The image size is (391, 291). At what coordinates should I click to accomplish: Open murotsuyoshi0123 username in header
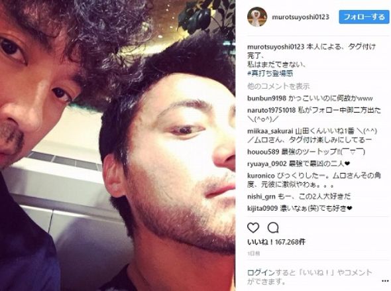pos(300,17)
